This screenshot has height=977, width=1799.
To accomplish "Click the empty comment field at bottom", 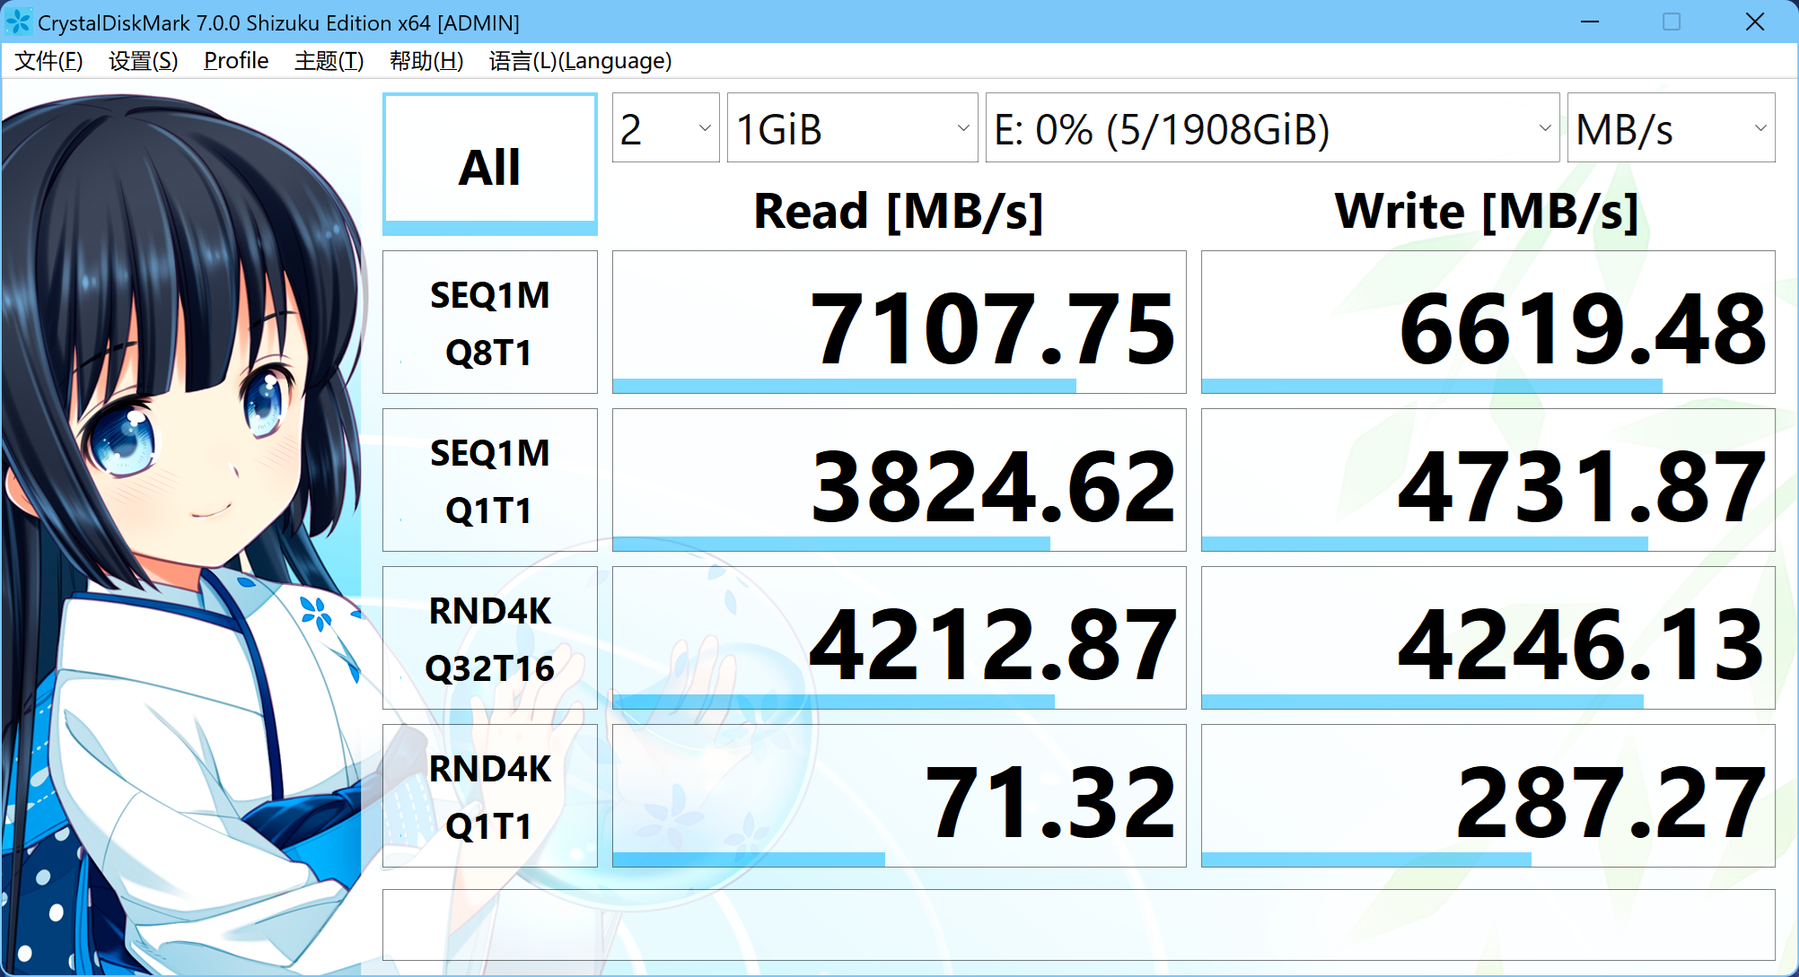I will tap(1079, 925).
